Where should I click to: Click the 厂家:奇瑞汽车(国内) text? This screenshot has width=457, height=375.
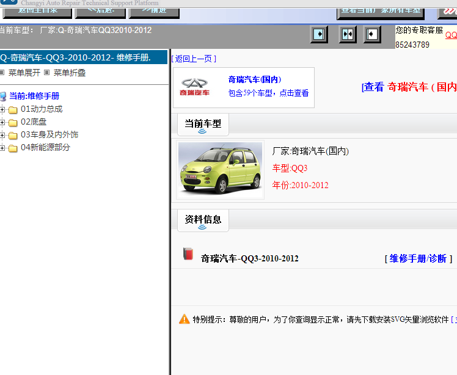pyautogui.click(x=311, y=151)
